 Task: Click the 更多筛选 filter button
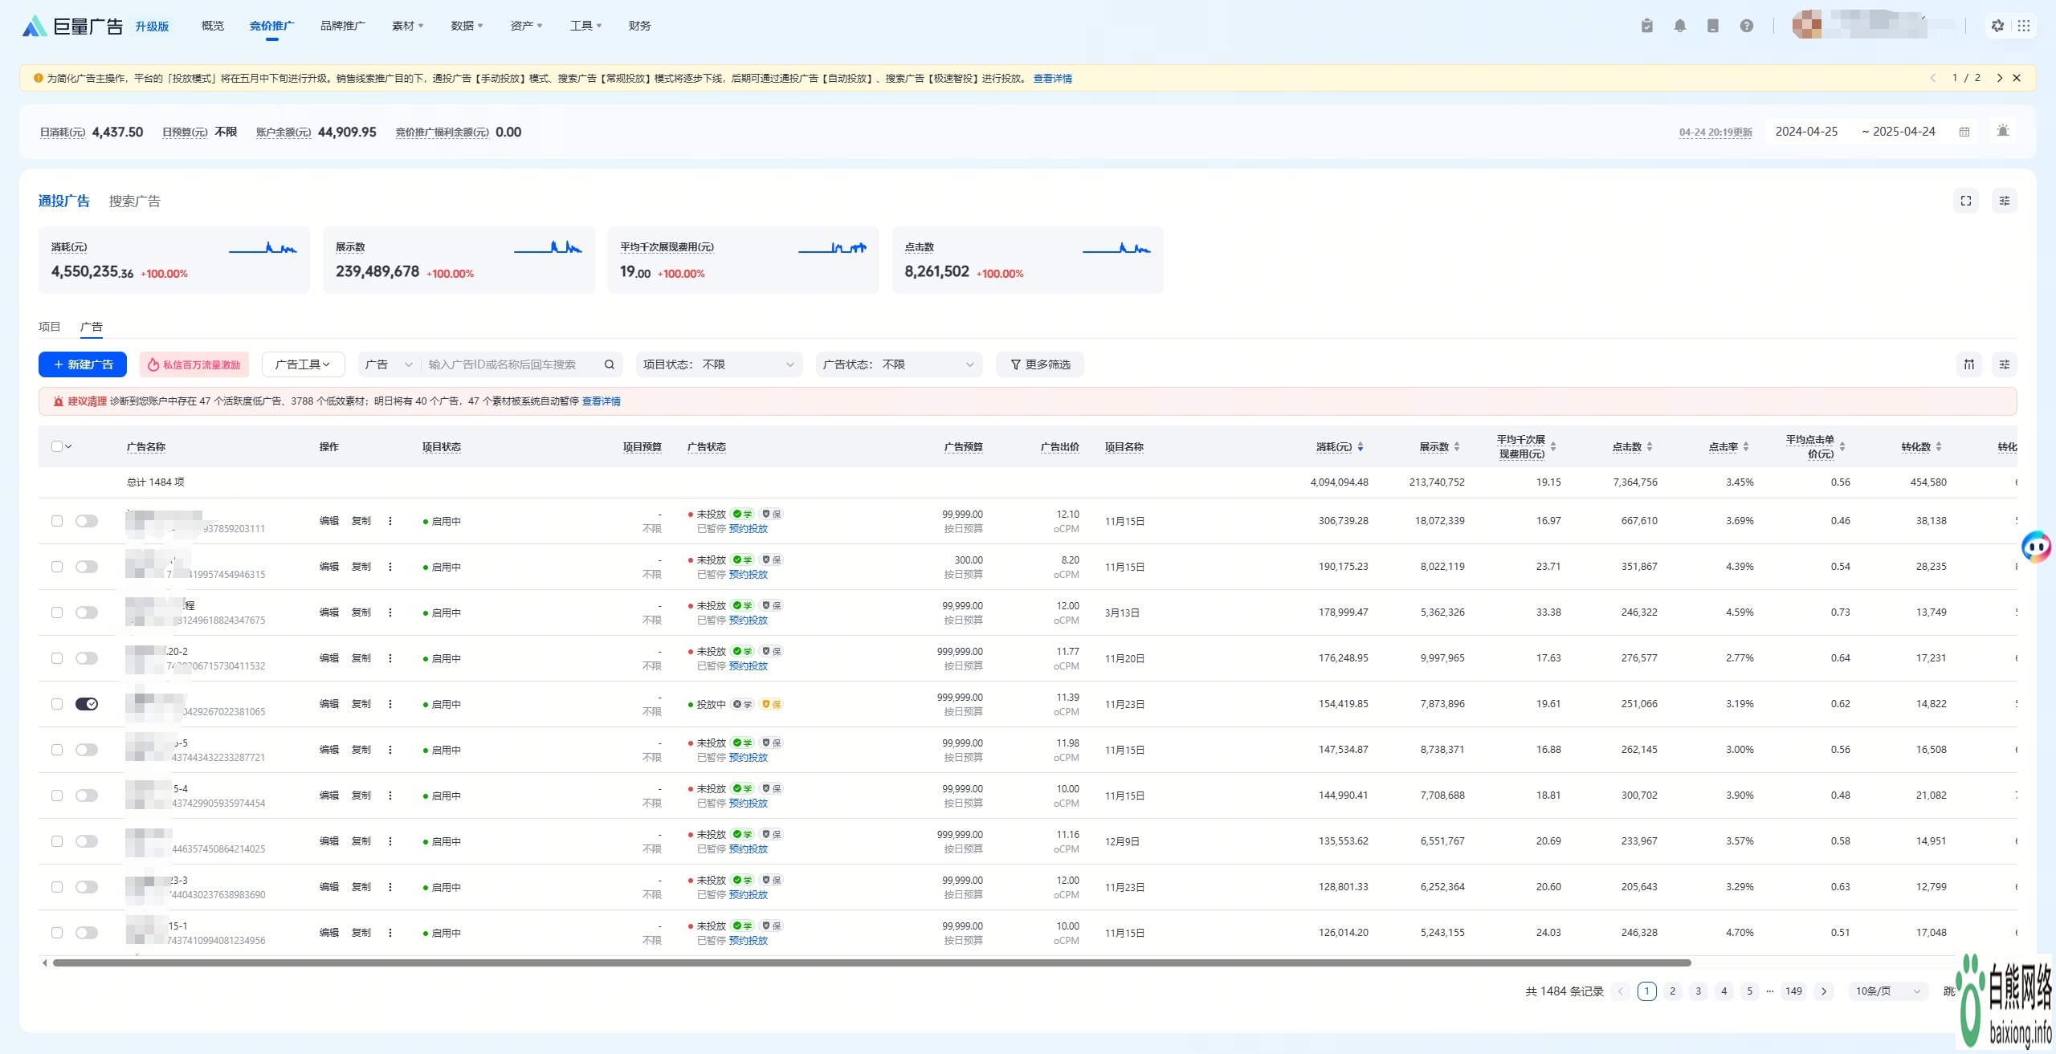1039,364
